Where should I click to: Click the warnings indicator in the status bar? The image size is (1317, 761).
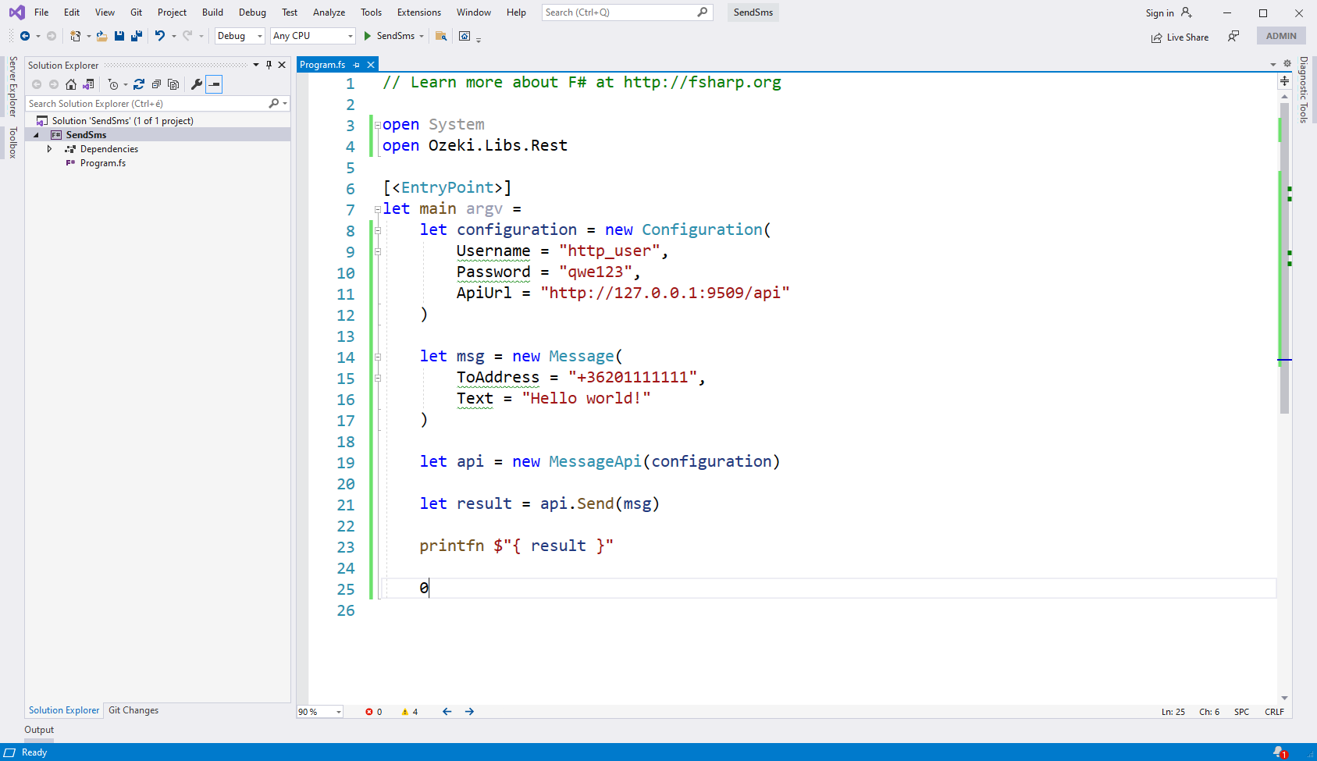[409, 711]
